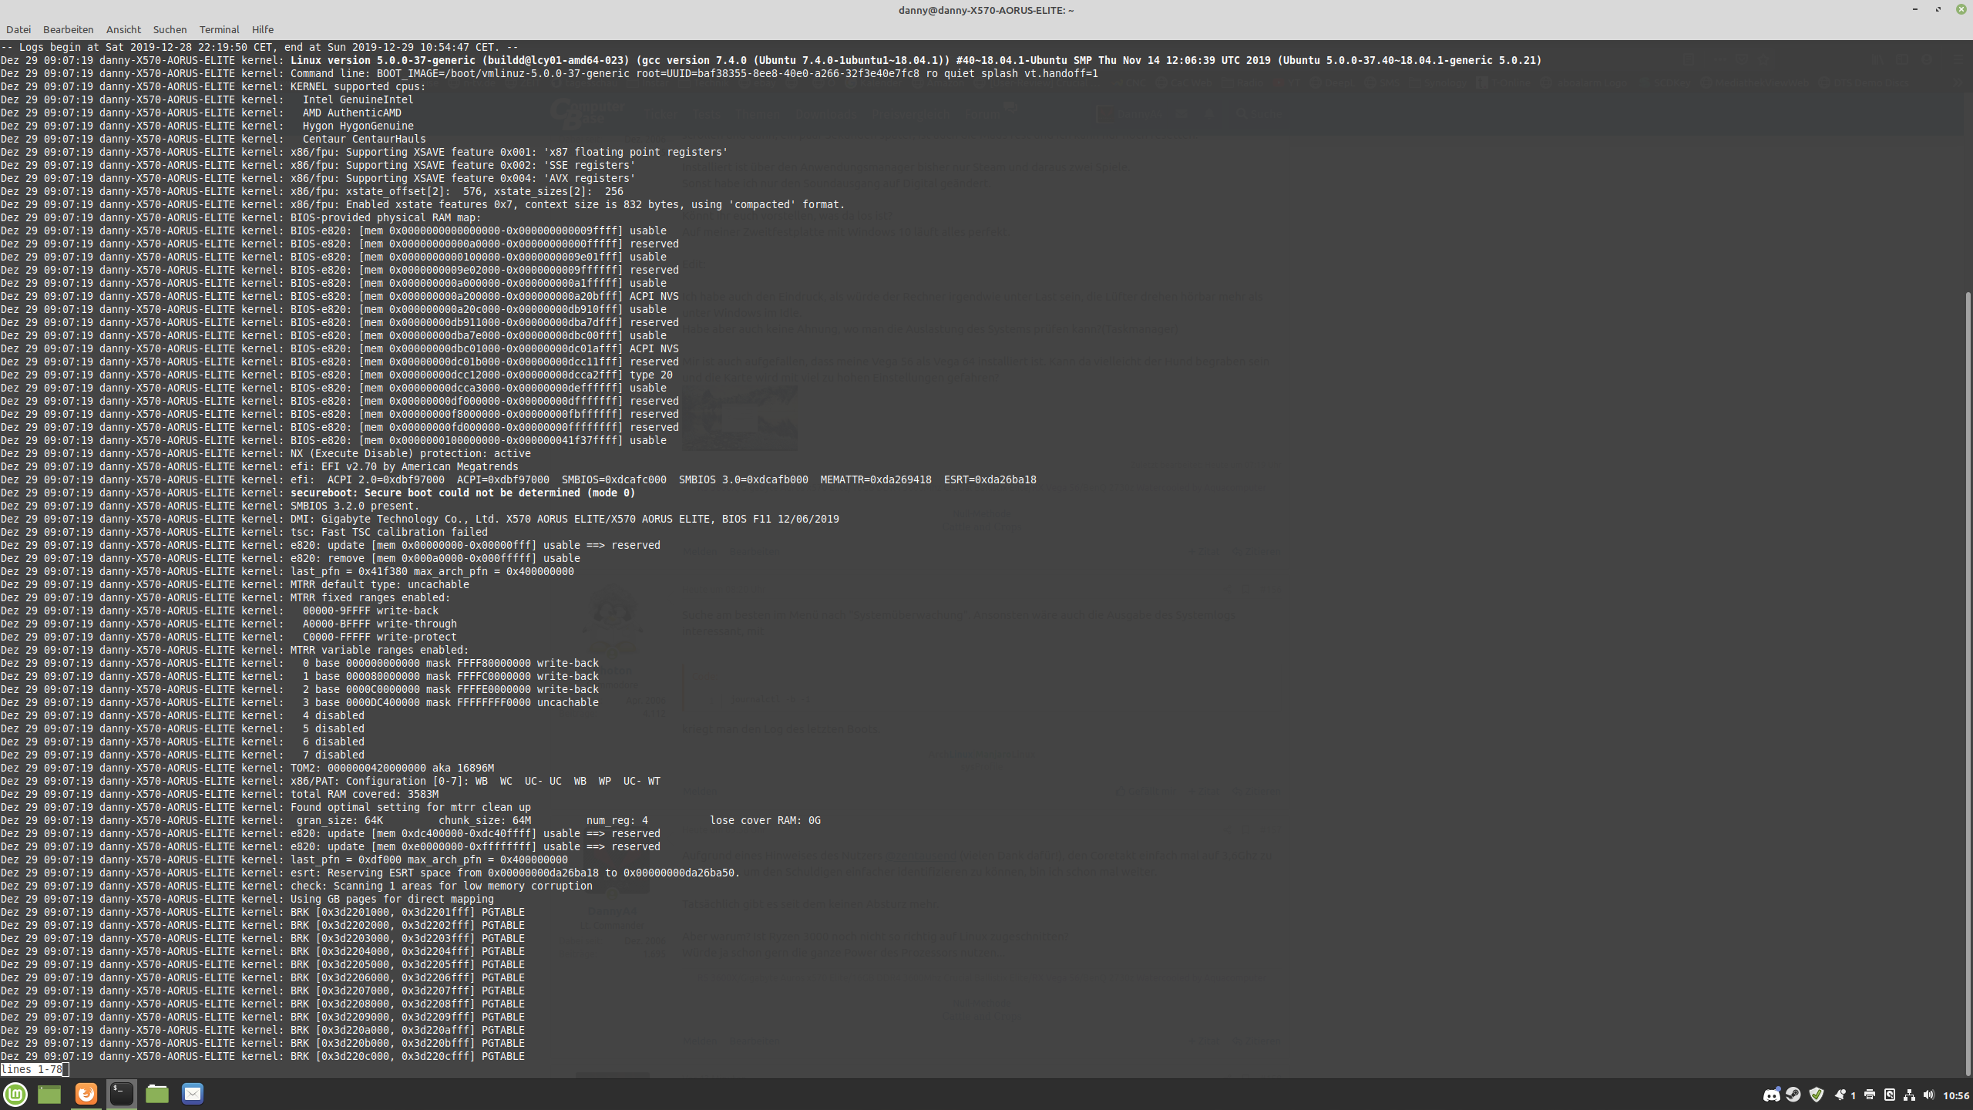
Task: Open the volume control in the tray
Action: point(1928,1095)
